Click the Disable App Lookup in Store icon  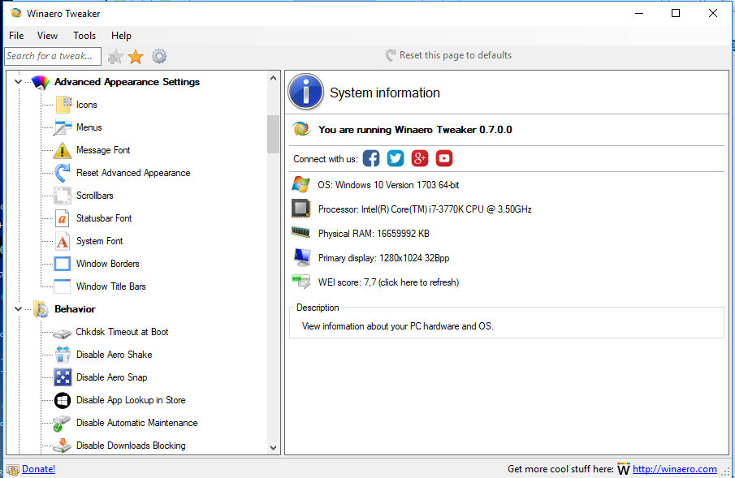(63, 400)
